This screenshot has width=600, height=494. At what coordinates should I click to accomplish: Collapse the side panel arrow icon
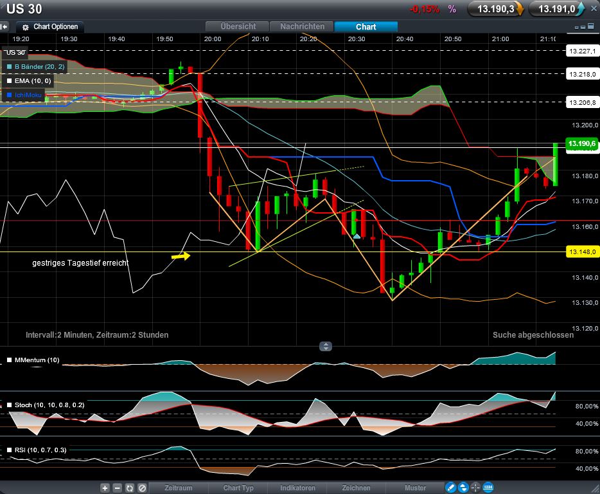4,27
